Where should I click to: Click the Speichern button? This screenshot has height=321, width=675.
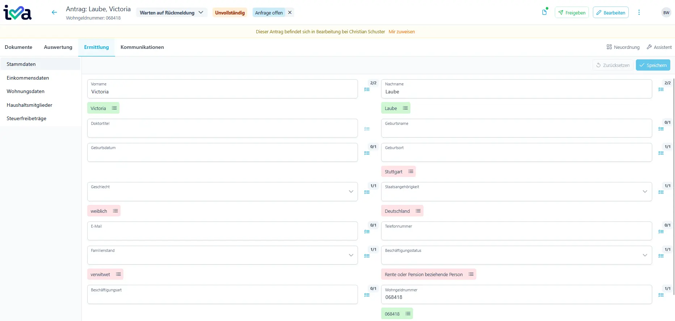[653, 65]
